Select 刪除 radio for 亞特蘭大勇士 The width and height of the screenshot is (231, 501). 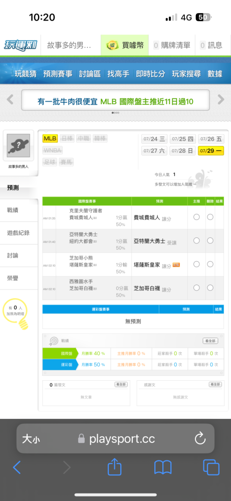coord(210,240)
